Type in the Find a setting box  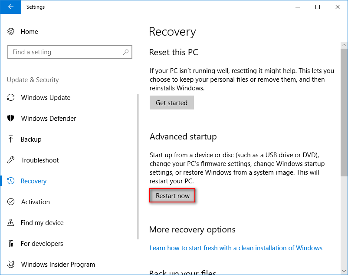pyautogui.click(x=65, y=52)
